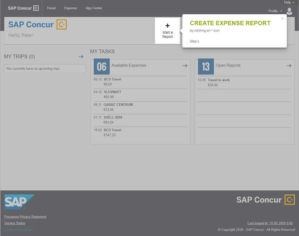Image resolution: width=299 pixels, height=236 pixels.
Task: Click the Start a Report label
Action: coord(167,34)
